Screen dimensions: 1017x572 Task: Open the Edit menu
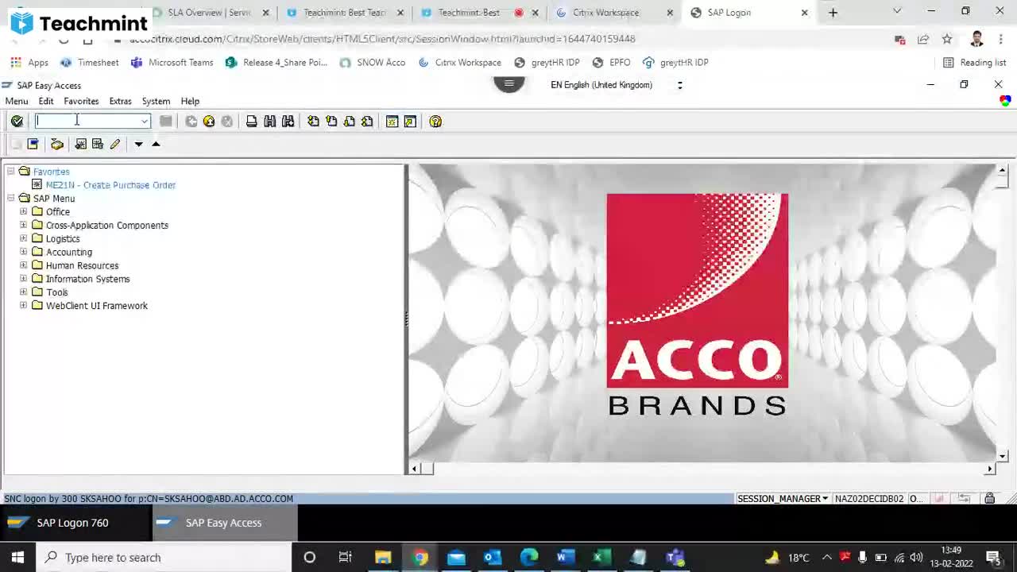pyautogui.click(x=46, y=101)
